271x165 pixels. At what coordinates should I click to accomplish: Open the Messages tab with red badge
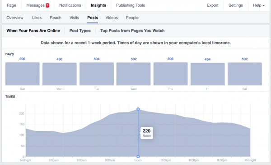point(37,5)
